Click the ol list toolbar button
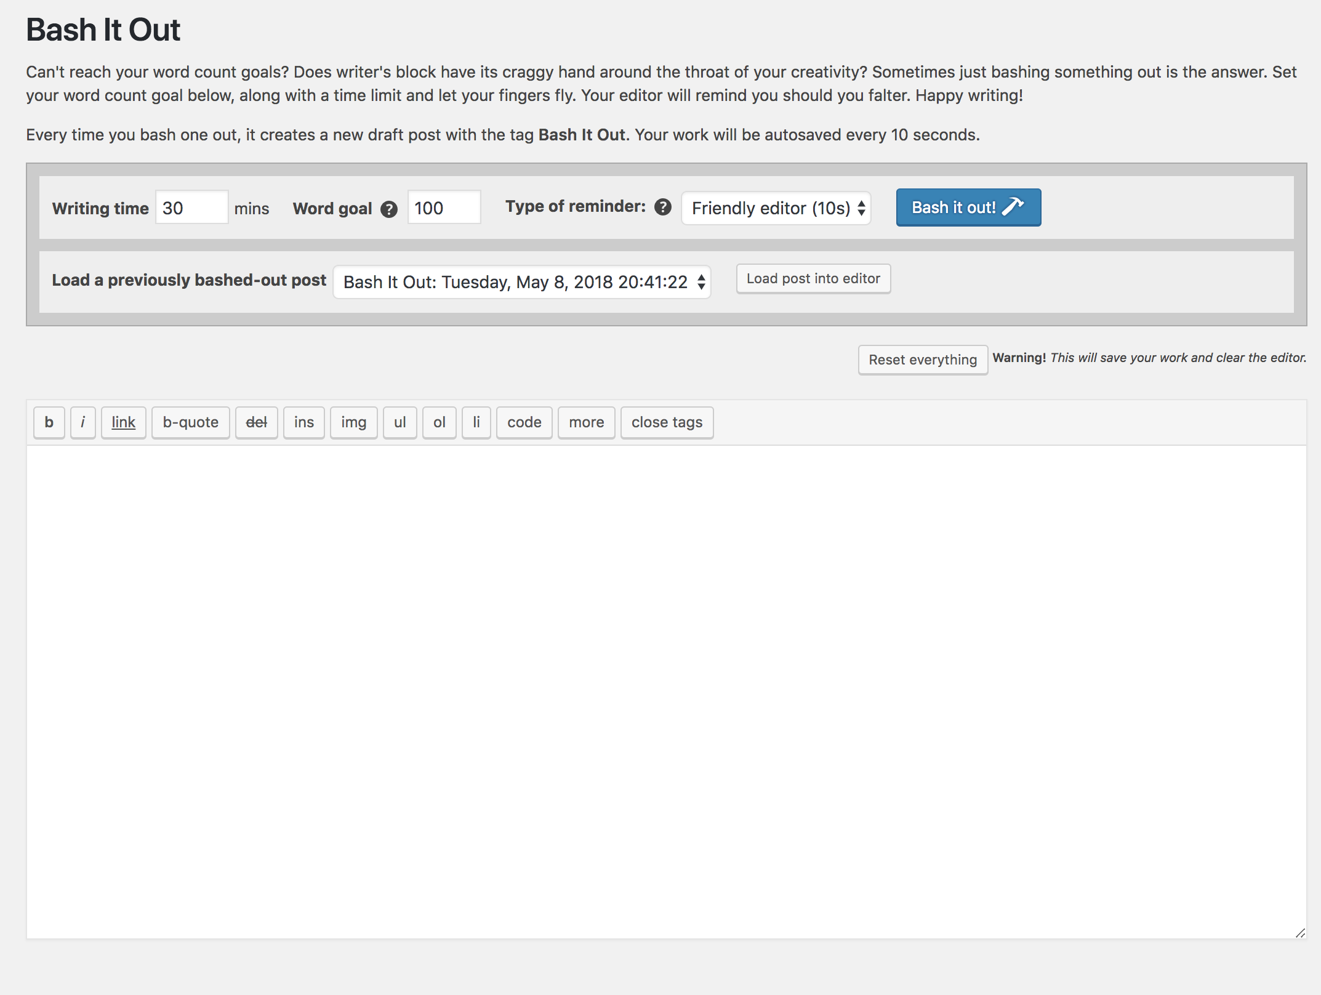1321x995 pixels. (439, 422)
